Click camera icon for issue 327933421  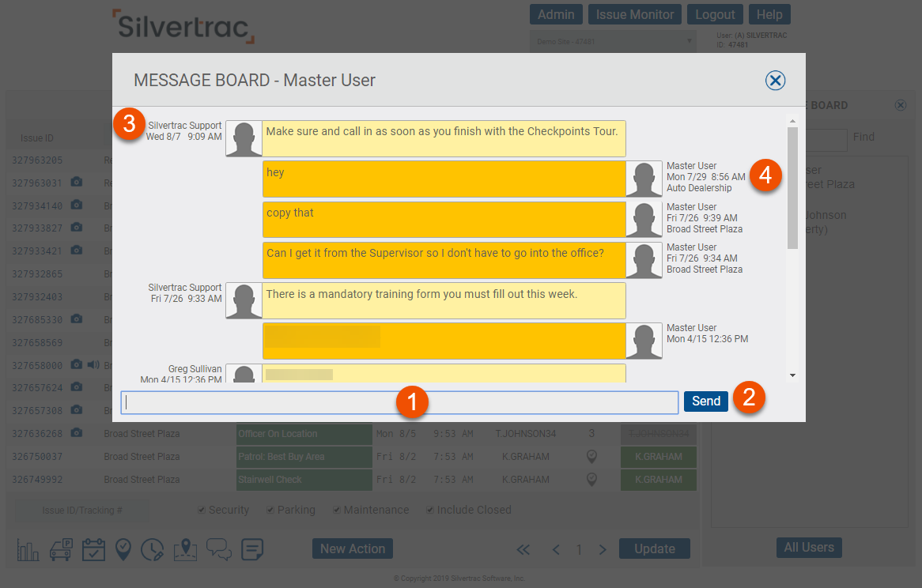(77, 251)
